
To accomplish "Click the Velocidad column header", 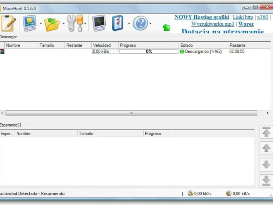I will (105, 45).
